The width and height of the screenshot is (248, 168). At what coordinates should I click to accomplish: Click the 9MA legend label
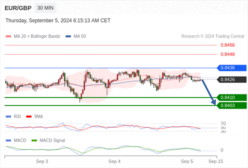point(39,116)
